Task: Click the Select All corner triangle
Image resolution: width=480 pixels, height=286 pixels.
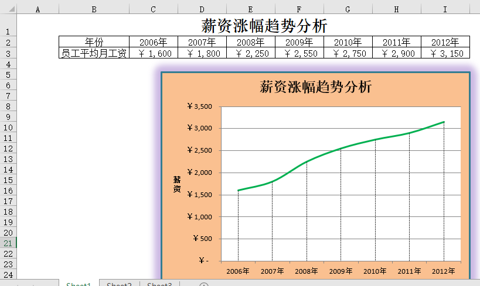Action: [x=8, y=9]
